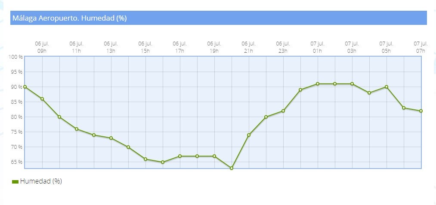Screen dimensions: 436x205
Task: Click the 06 jul. 17h x-axis label
Action: pos(179,47)
